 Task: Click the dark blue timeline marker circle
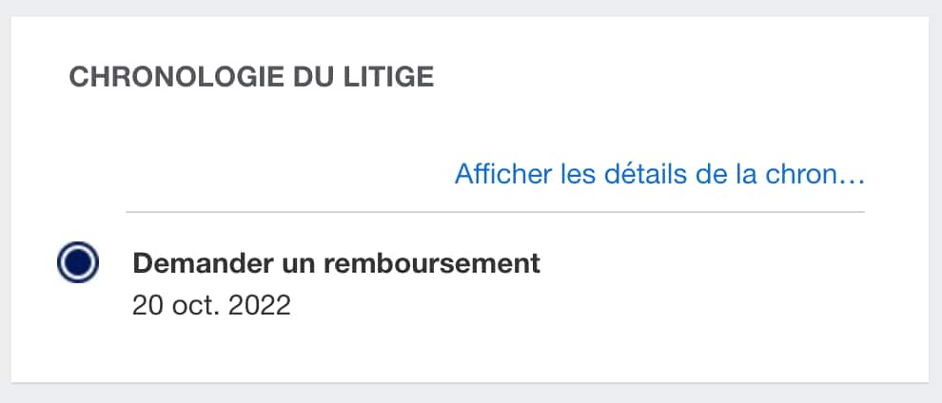coord(78,262)
